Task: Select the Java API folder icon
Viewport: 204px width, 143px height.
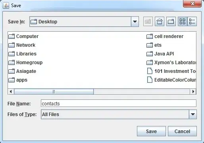Action: [150, 54]
